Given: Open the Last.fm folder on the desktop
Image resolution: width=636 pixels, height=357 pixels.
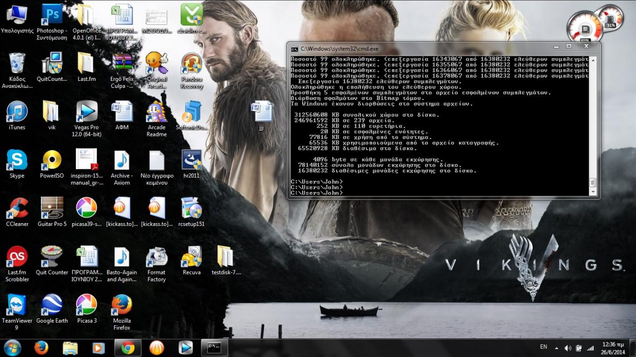Looking at the screenshot, I should pyautogui.click(x=86, y=63).
